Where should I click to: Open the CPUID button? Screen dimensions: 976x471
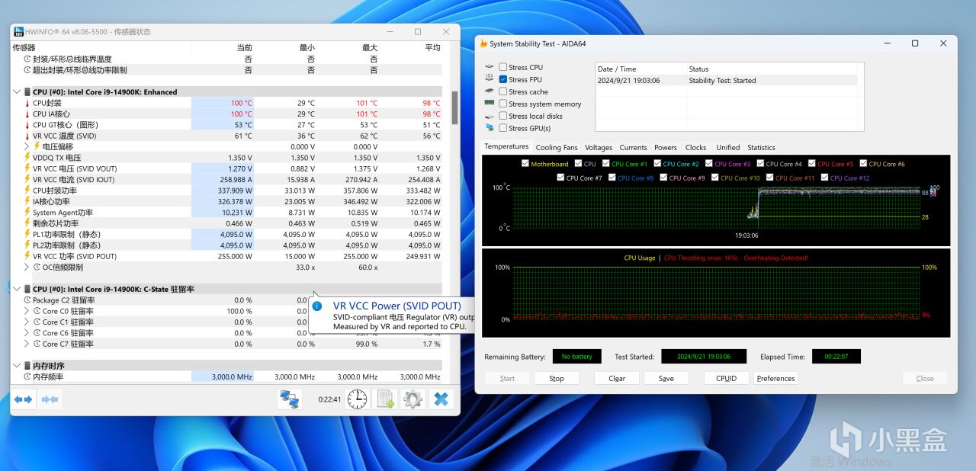coord(726,378)
